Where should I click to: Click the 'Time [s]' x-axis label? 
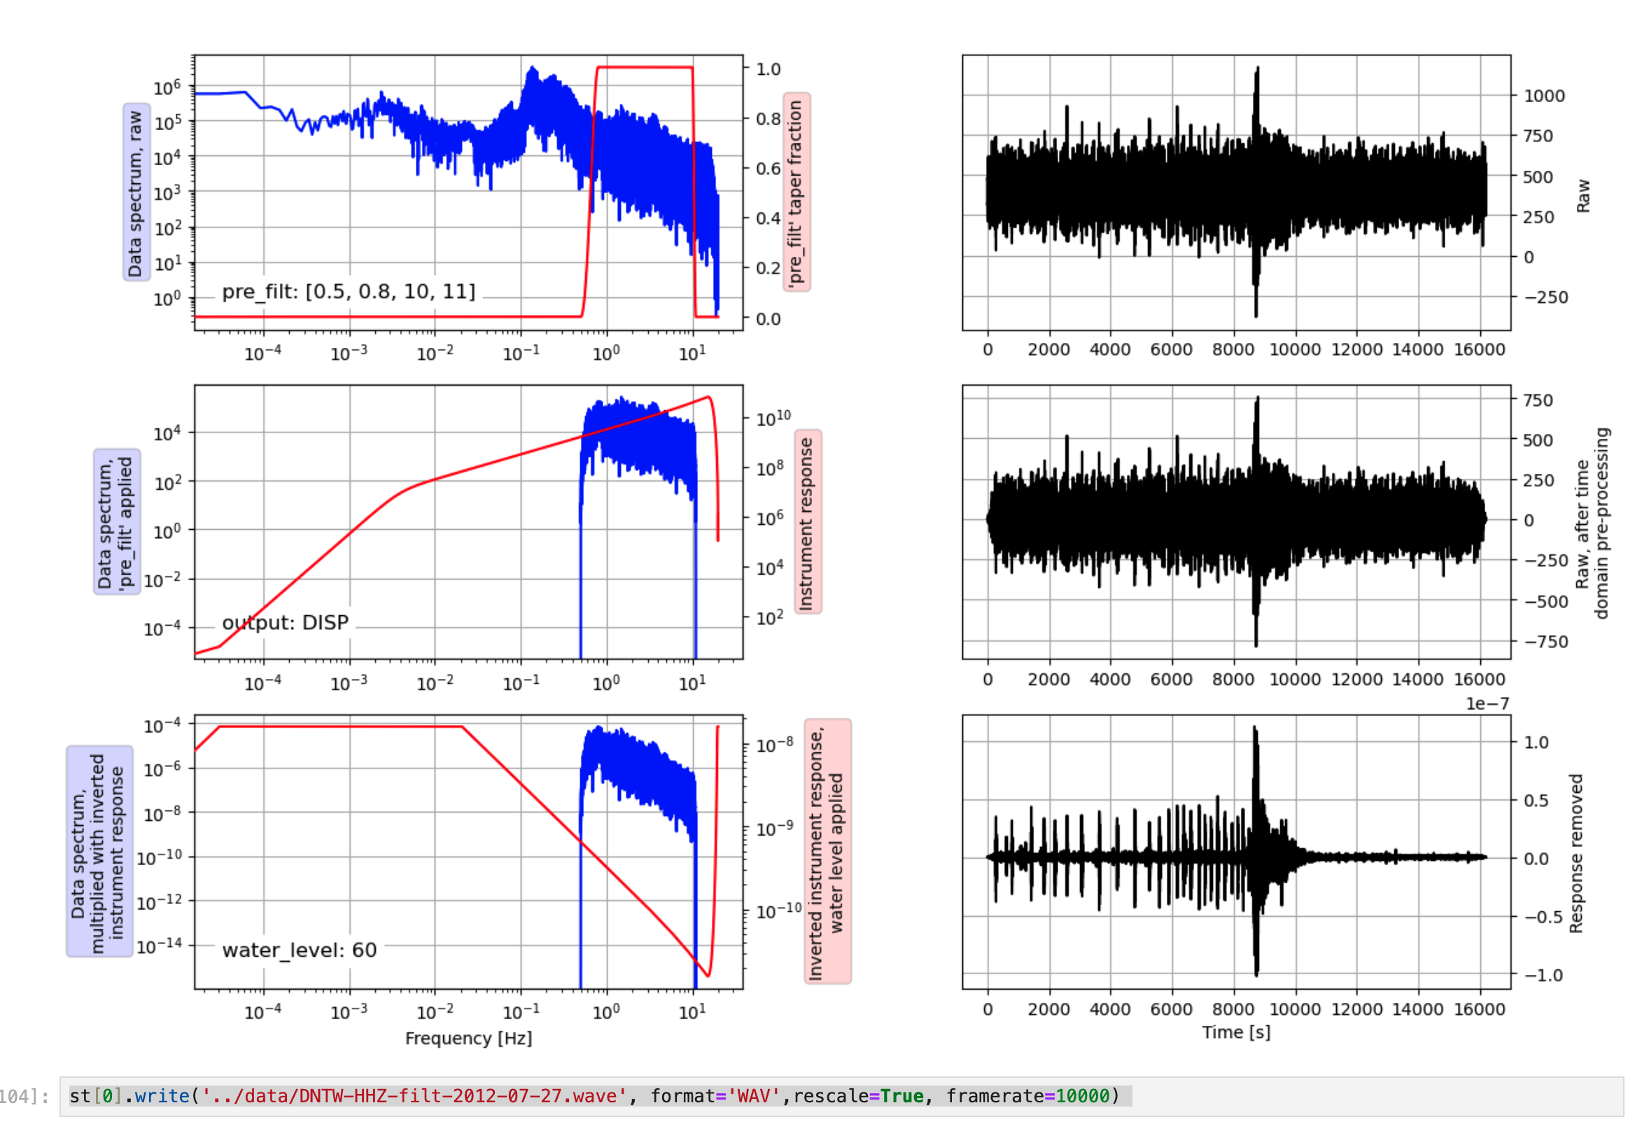click(1237, 1032)
